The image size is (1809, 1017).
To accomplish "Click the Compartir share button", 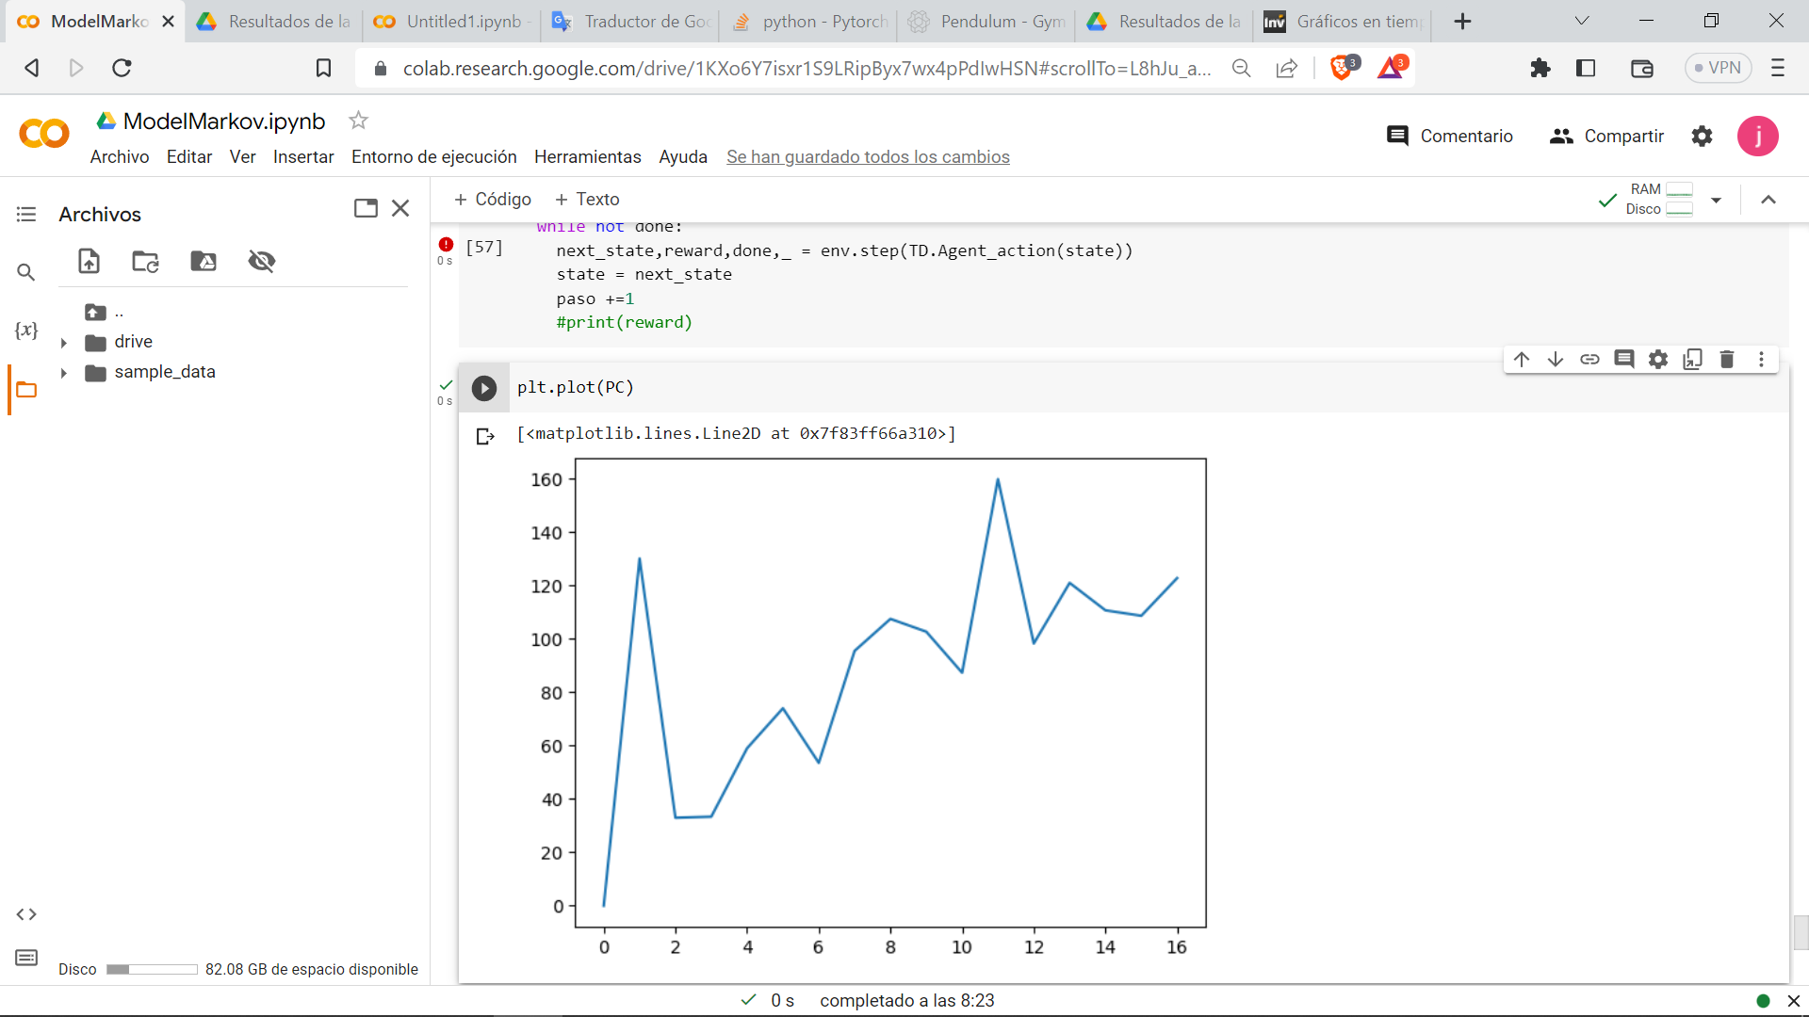I will coord(1606,136).
